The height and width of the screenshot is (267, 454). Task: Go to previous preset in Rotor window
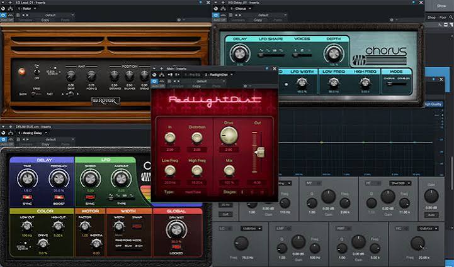[23, 15]
